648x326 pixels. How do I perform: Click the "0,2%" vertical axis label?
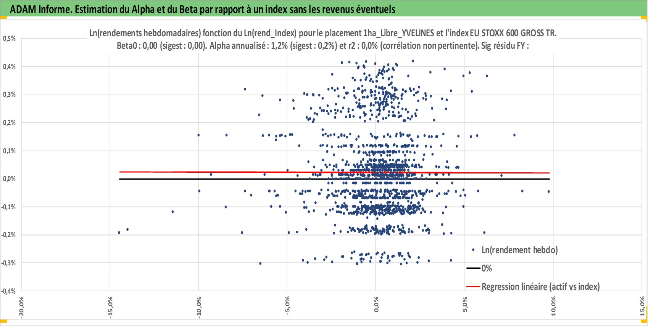[x=10, y=123]
